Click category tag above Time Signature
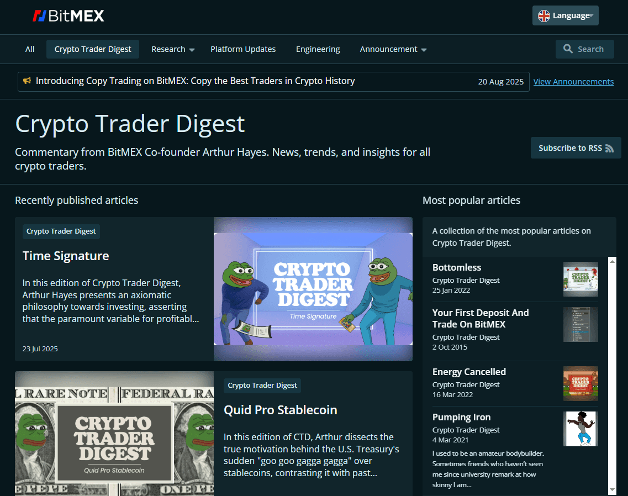 pos(61,231)
